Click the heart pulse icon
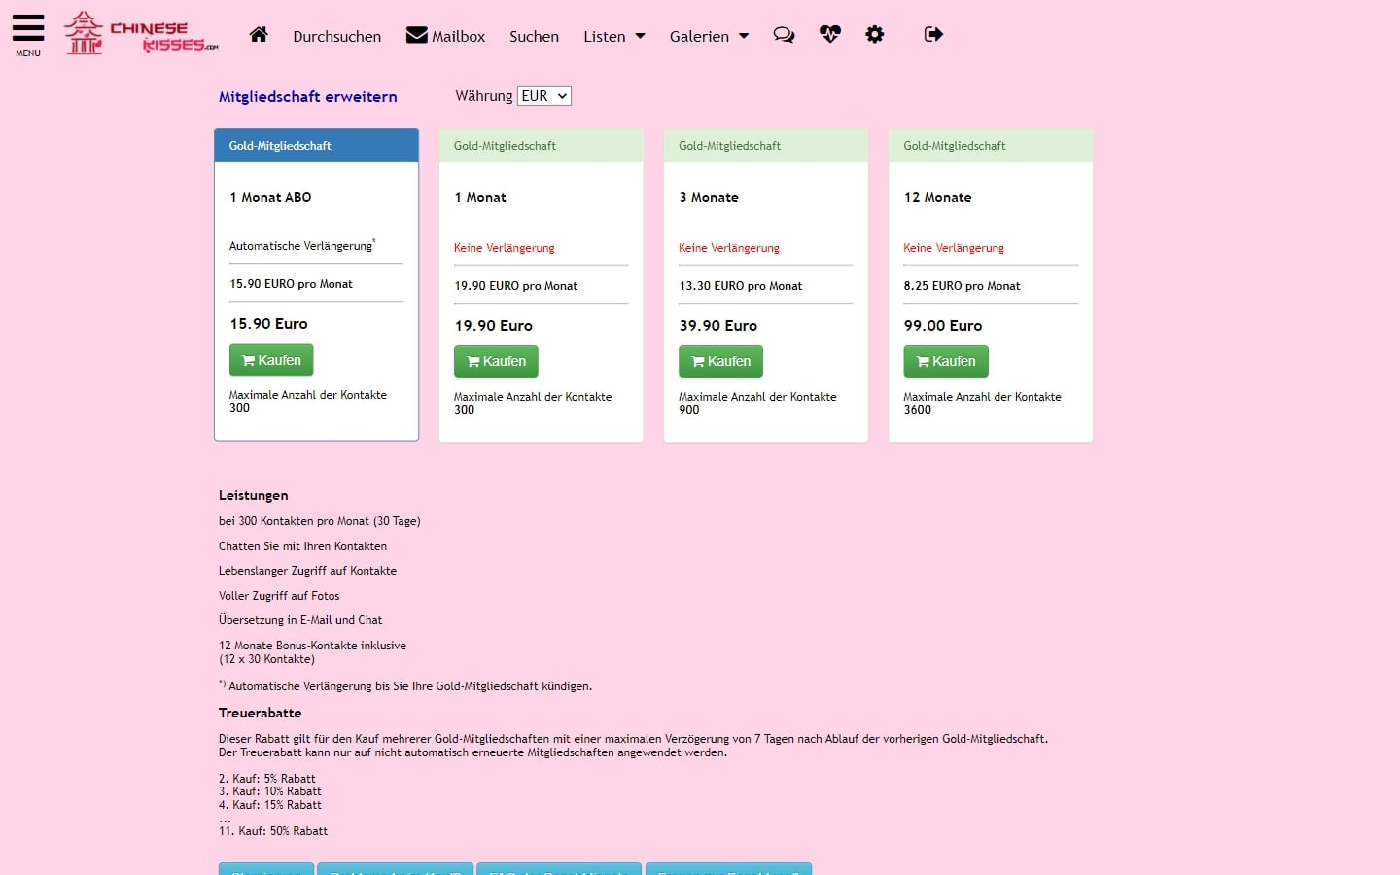The width and height of the screenshot is (1400, 875). [x=829, y=35]
